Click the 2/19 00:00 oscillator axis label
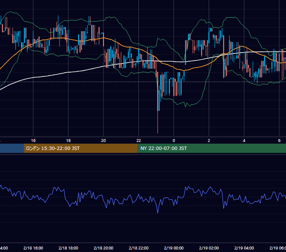This screenshot has width=286, height=252. (174, 248)
